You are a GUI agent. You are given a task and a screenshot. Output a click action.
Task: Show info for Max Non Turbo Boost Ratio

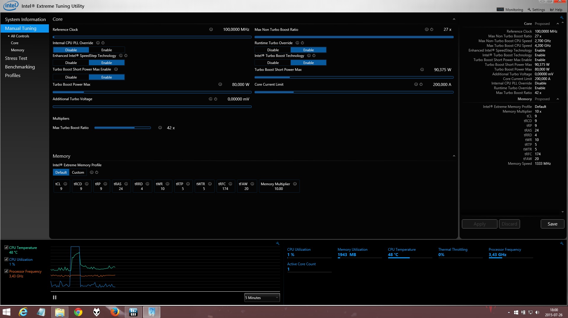(426, 29)
